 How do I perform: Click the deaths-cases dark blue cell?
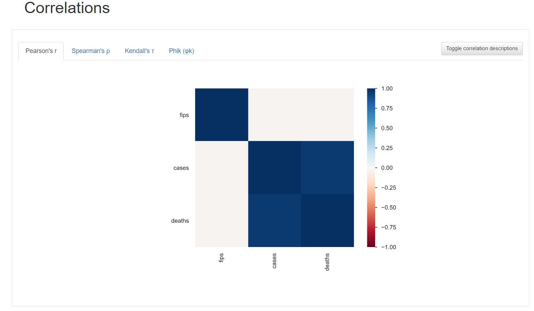[274, 220]
